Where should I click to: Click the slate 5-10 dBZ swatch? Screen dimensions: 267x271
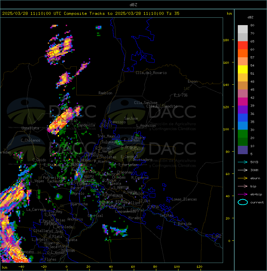(x=243, y=150)
